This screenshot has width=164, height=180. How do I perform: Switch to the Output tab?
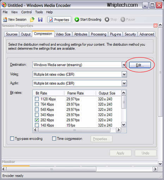pos(26,34)
